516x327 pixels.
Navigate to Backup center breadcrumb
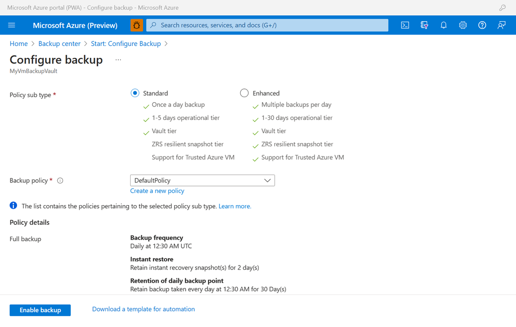coord(59,43)
